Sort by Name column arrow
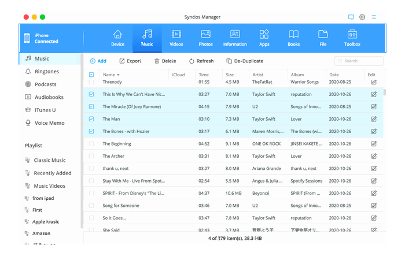This screenshot has height=271, width=405. click(x=118, y=75)
